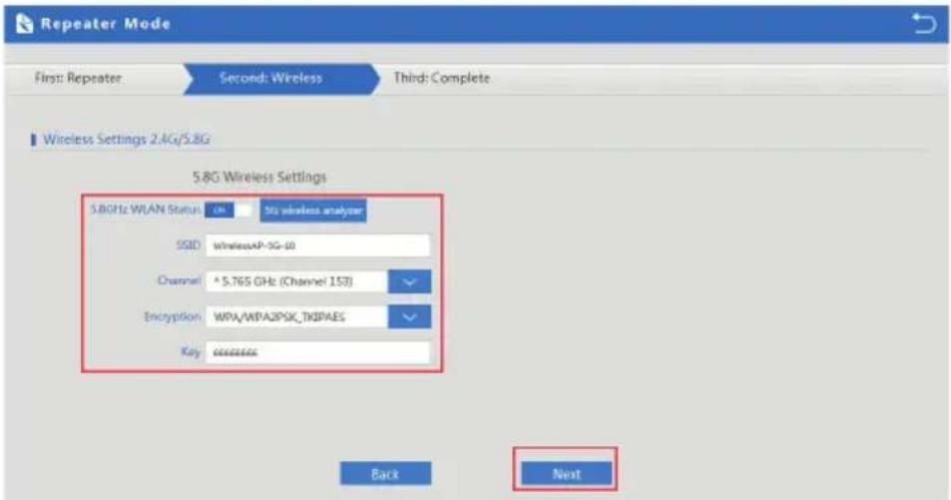Expand the Channel dropdown arrow
Screen dimensions: 951x500
point(409,281)
